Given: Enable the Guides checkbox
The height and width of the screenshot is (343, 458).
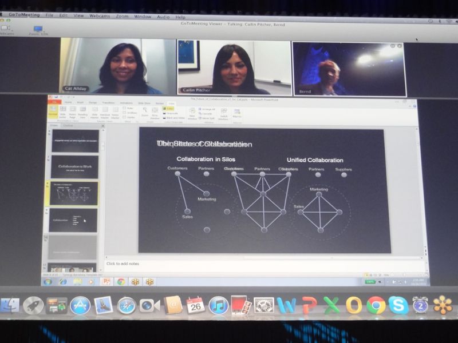Looking at the screenshot, I should pos(129,117).
